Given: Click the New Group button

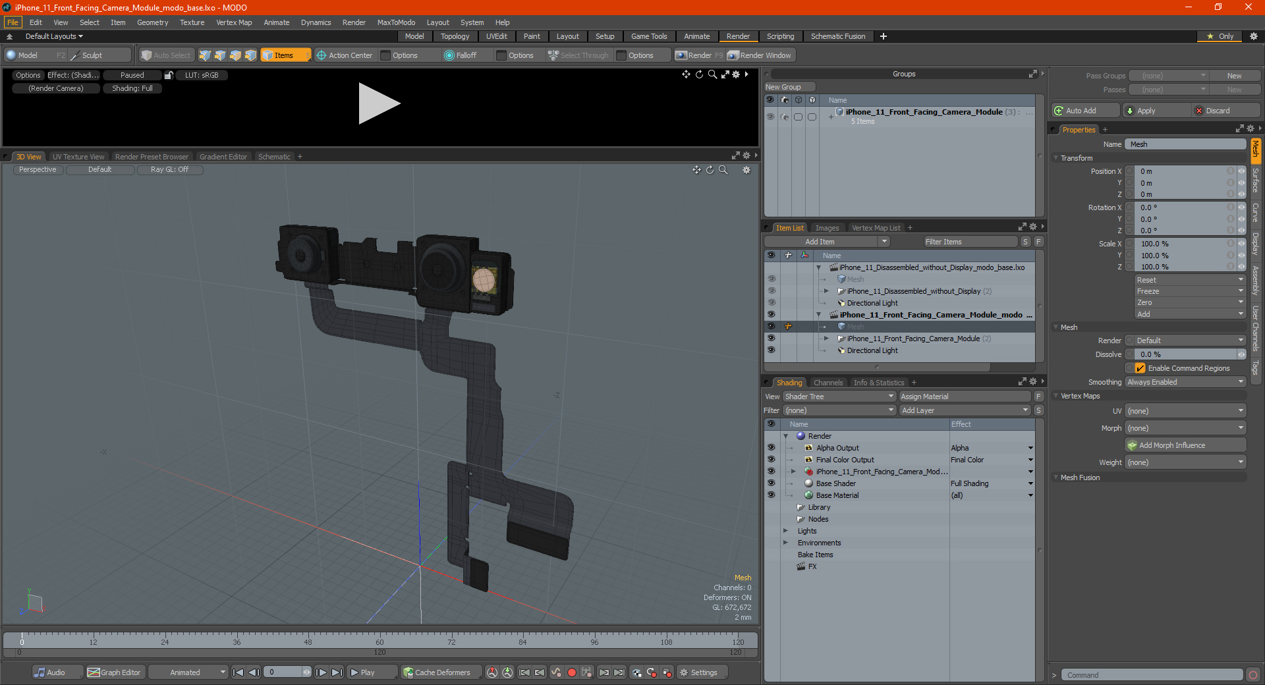Looking at the screenshot, I should click(789, 87).
